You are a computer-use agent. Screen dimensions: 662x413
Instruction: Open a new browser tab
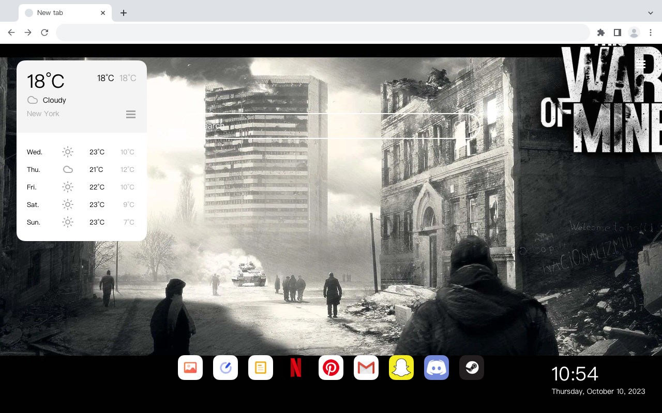123,13
